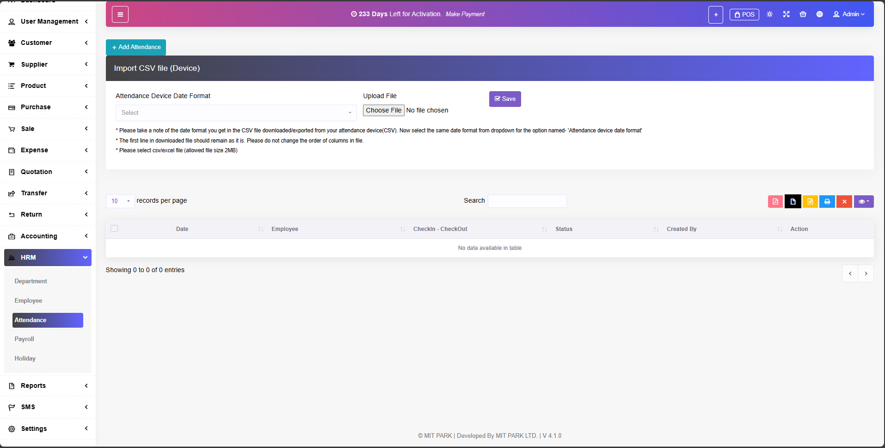Open Payroll in the HRM submenu

(25, 339)
